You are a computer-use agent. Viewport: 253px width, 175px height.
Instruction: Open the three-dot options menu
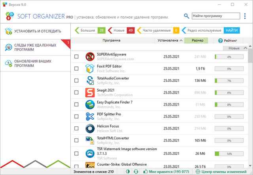(245, 16)
